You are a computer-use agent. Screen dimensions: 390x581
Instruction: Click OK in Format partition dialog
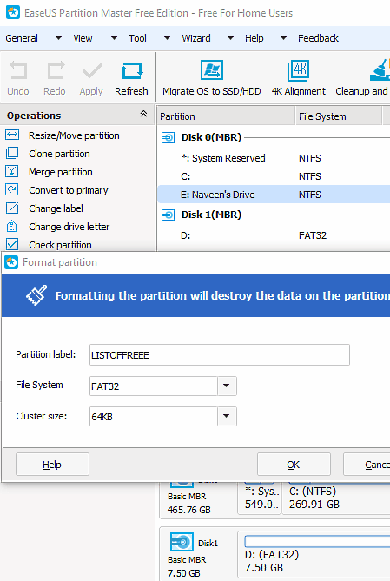pos(294,465)
